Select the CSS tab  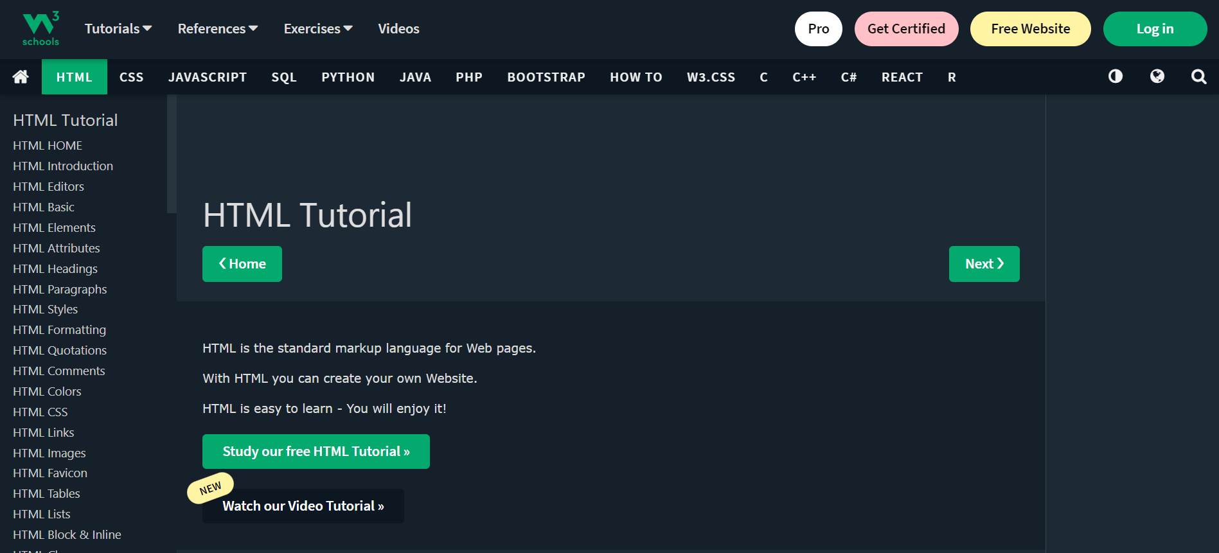(132, 77)
